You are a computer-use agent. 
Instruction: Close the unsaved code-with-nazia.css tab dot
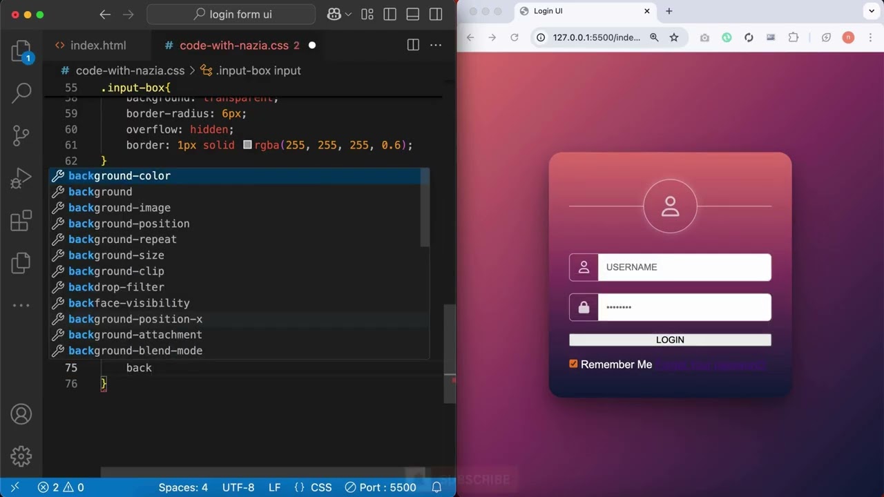tap(312, 46)
